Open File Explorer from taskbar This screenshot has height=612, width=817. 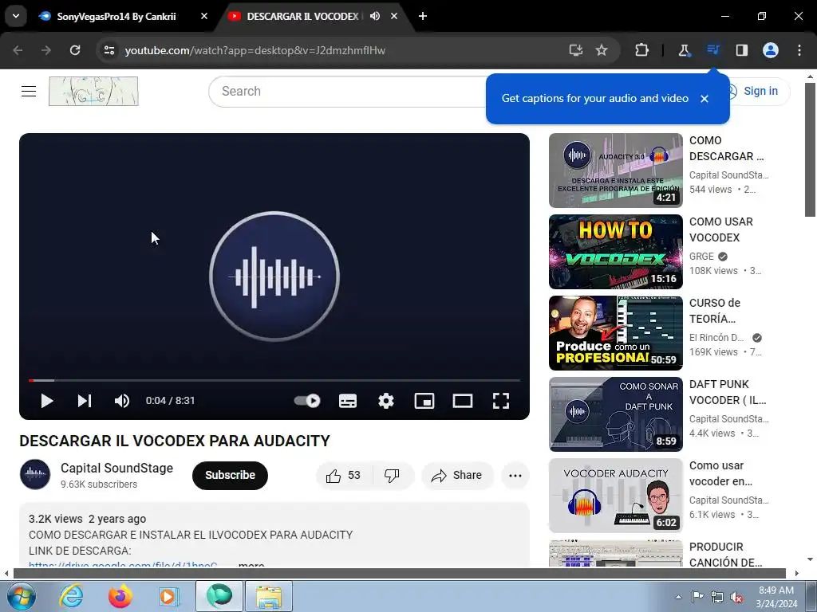point(269,596)
